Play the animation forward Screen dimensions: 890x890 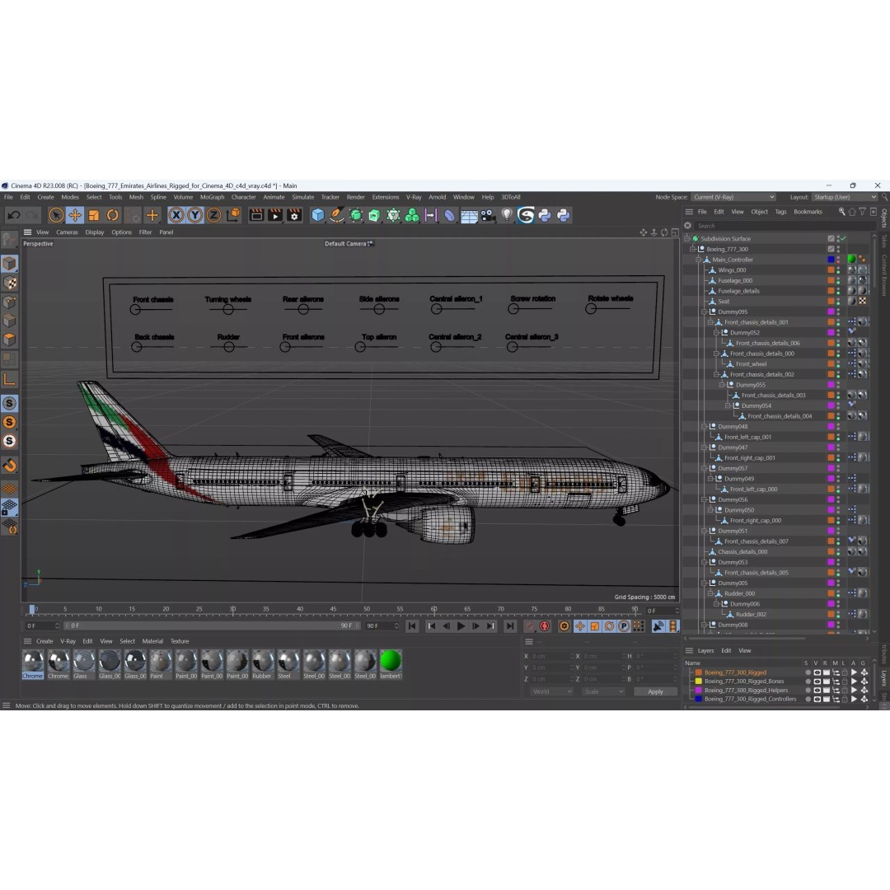click(x=461, y=626)
